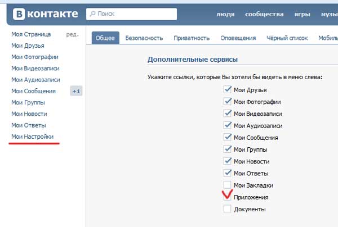Click the search magnifier icon
This screenshot has height=227, width=338.
[92, 12]
